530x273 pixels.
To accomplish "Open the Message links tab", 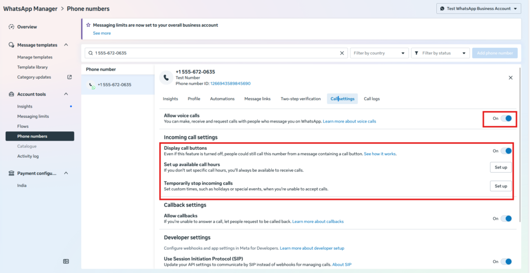I will [x=257, y=99].
